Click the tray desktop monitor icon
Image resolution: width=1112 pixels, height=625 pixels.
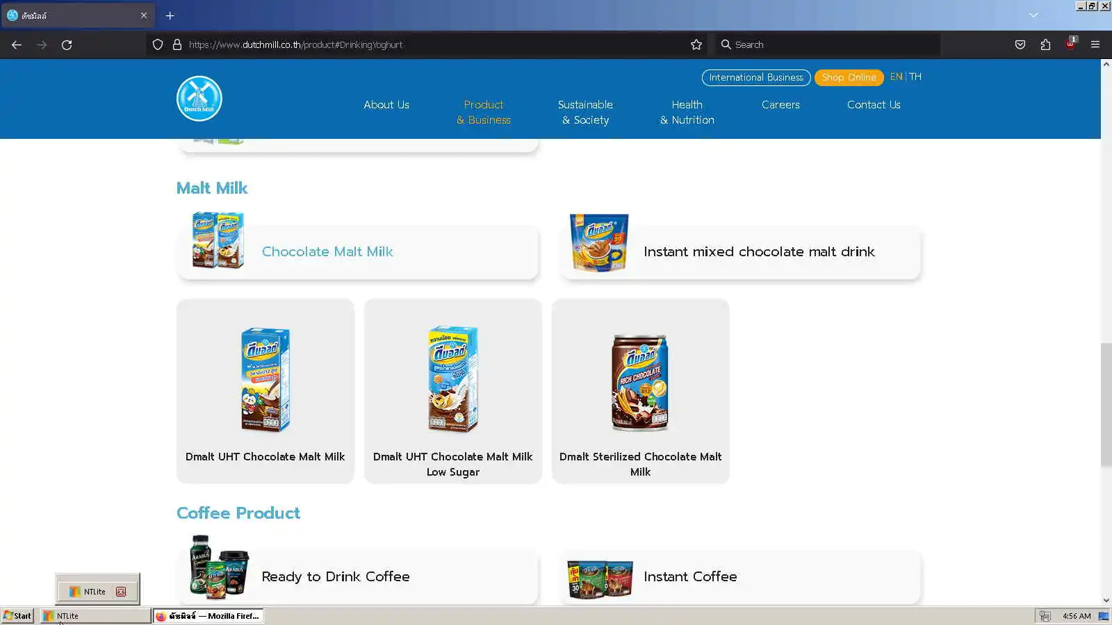1104,616
